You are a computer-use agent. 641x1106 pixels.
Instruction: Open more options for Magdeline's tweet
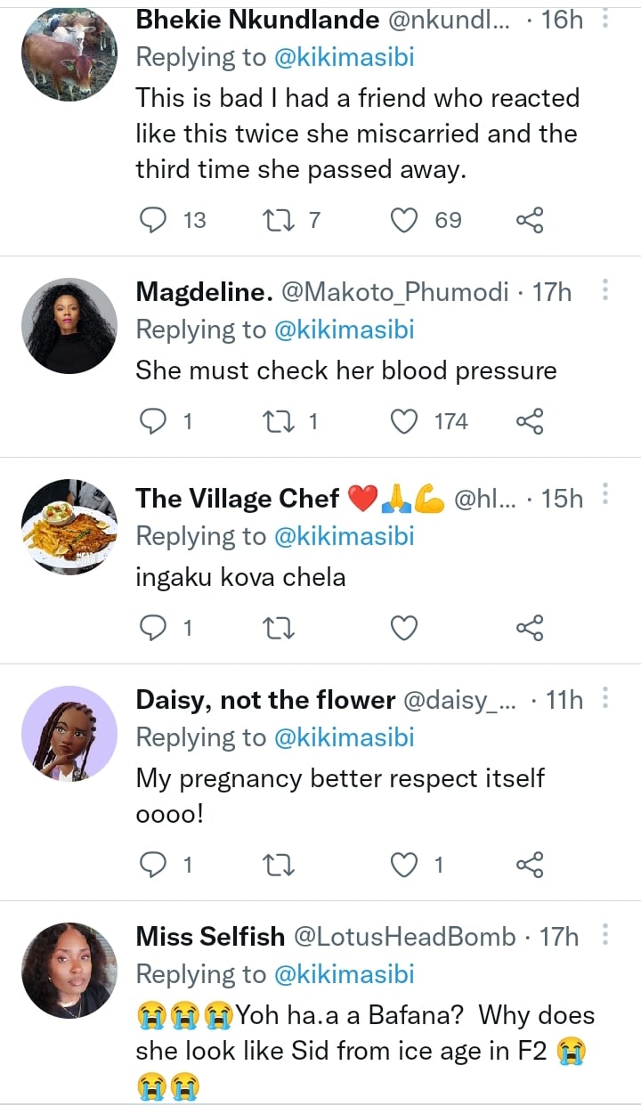pyautogui.click(x=605, y=290)
